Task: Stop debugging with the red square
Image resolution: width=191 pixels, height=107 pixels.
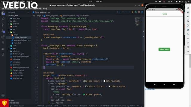Action: click(x=139, y=12)
